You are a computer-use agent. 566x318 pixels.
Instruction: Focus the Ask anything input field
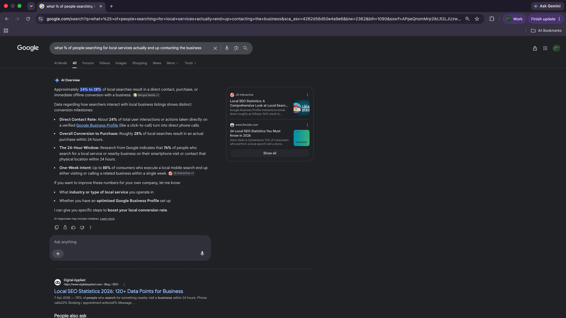130,242
